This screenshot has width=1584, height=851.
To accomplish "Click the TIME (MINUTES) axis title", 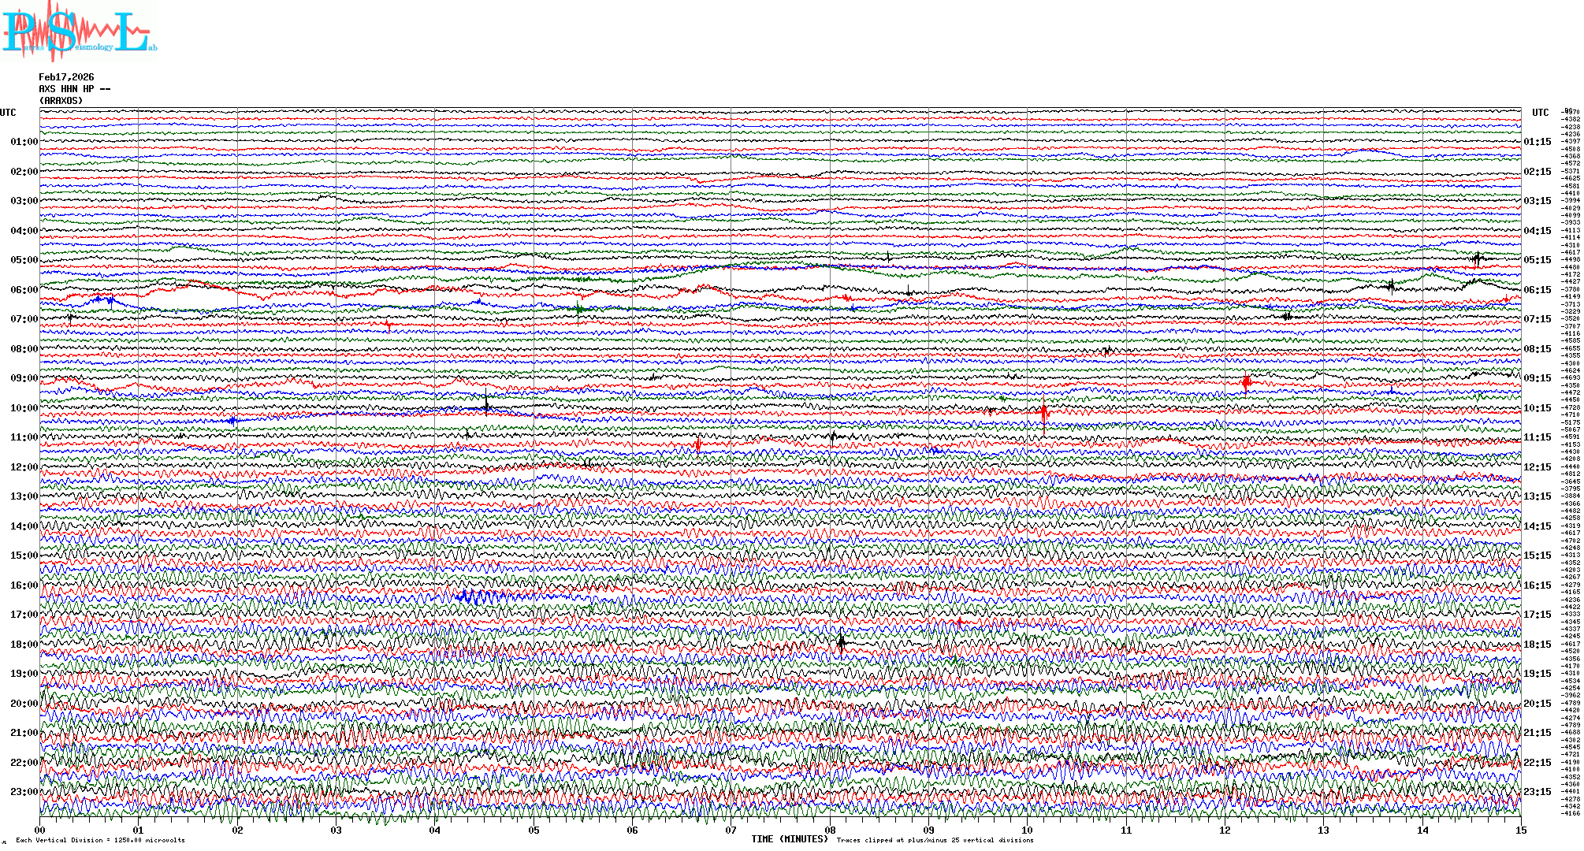I will [789, 839].
